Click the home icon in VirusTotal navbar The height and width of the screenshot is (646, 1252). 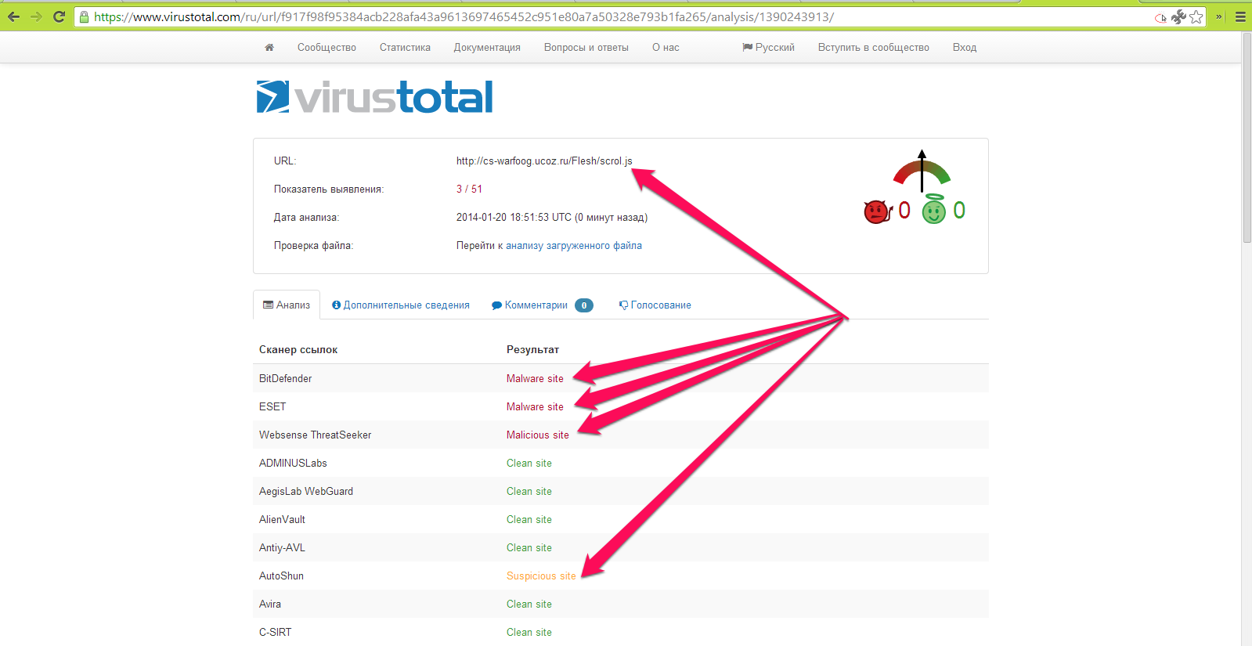[269, 48]
